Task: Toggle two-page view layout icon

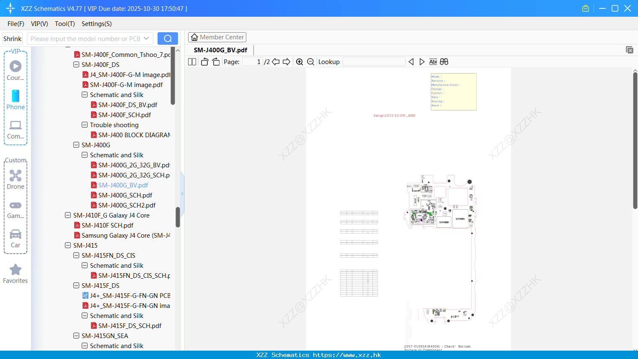Action: click(x=192, y=62)
